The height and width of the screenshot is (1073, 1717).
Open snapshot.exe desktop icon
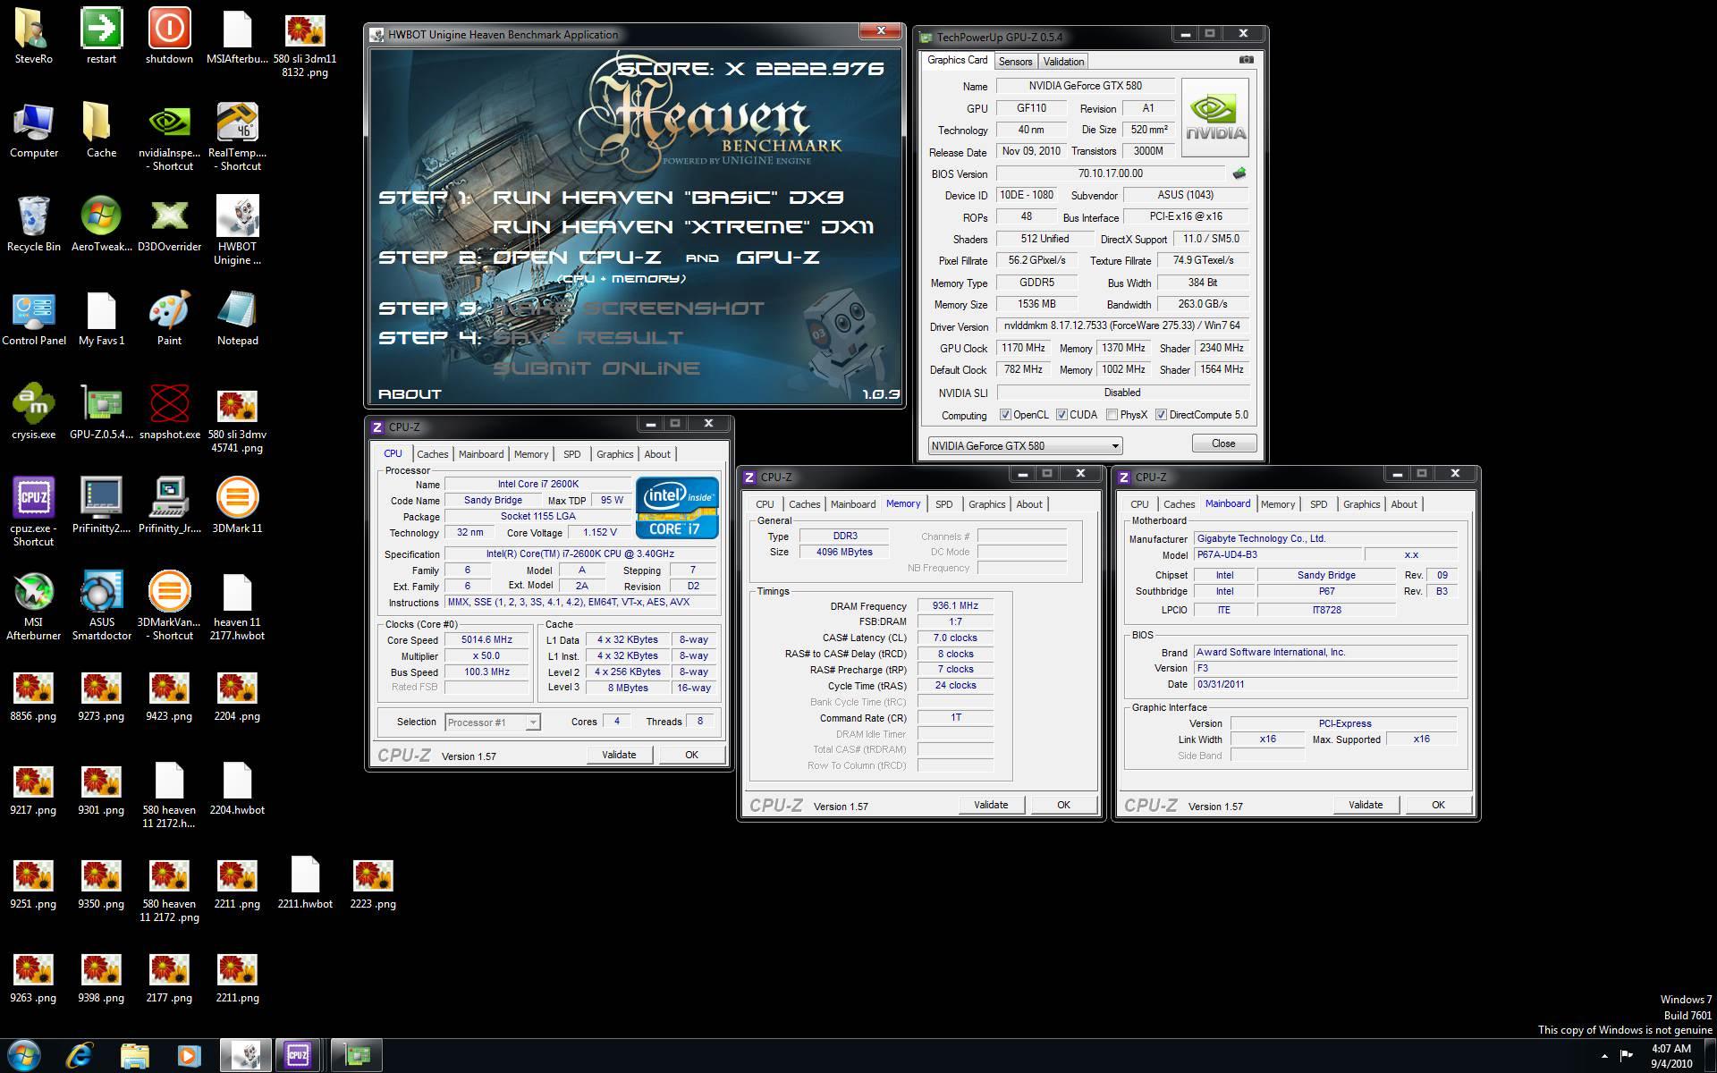click(169, 404)
